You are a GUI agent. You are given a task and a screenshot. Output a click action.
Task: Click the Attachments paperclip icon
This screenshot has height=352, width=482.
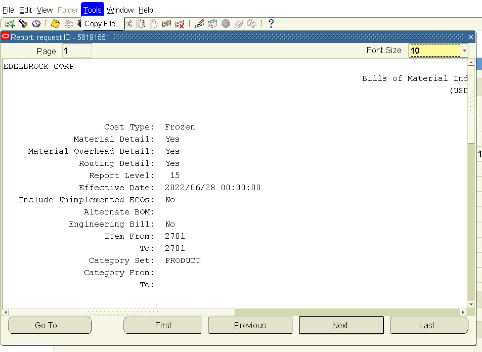point(239,24)
